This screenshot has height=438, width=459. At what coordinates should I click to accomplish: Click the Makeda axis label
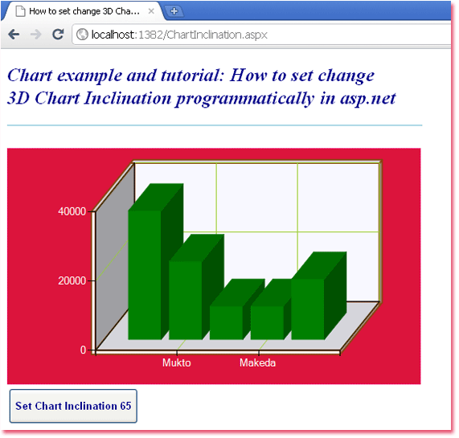[257, 362]
